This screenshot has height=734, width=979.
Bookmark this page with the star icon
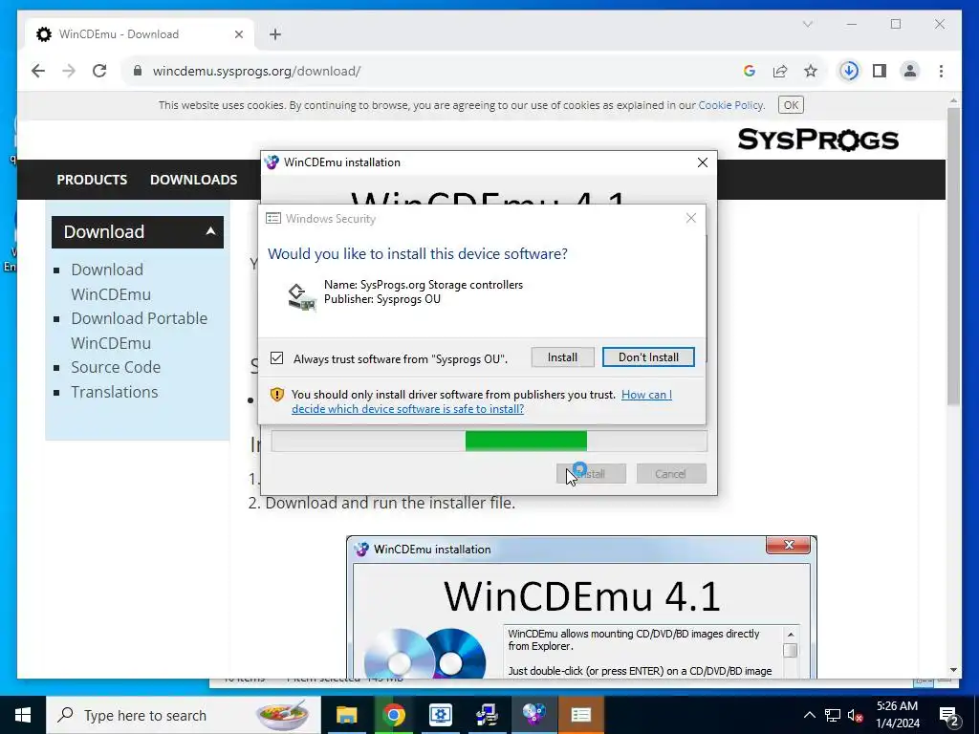pyautogui.click(x=811, y=71)
